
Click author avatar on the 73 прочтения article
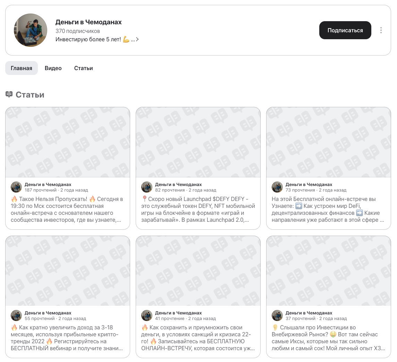click(x=277, y=187)
